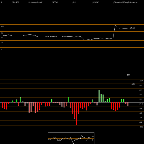Click the RSI value 80.93 label
This screenshot has height=144, width=144.
click(132, 28)
